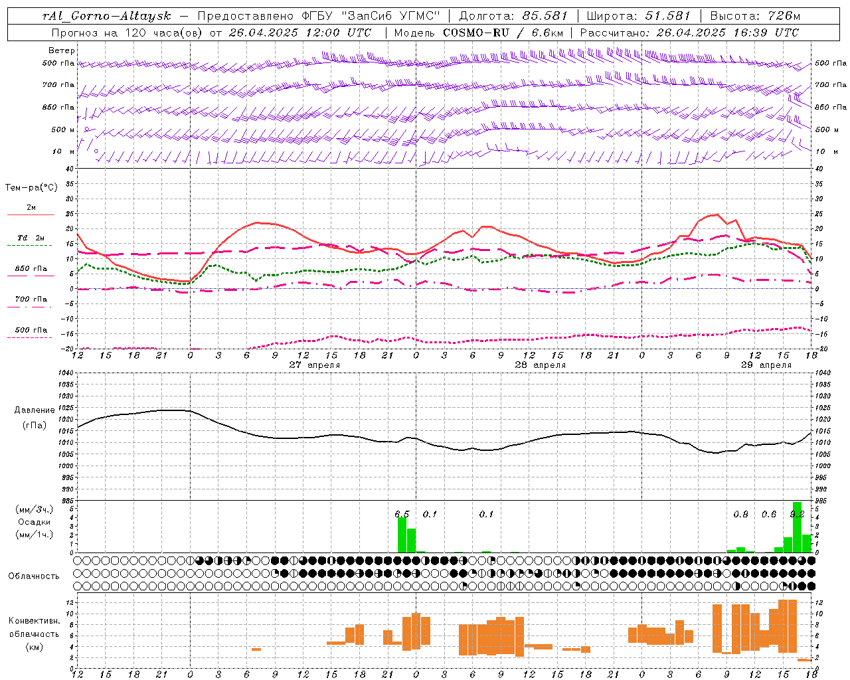
Task: Click the Долгота: 85.581 value
Action: coord(513,16)
